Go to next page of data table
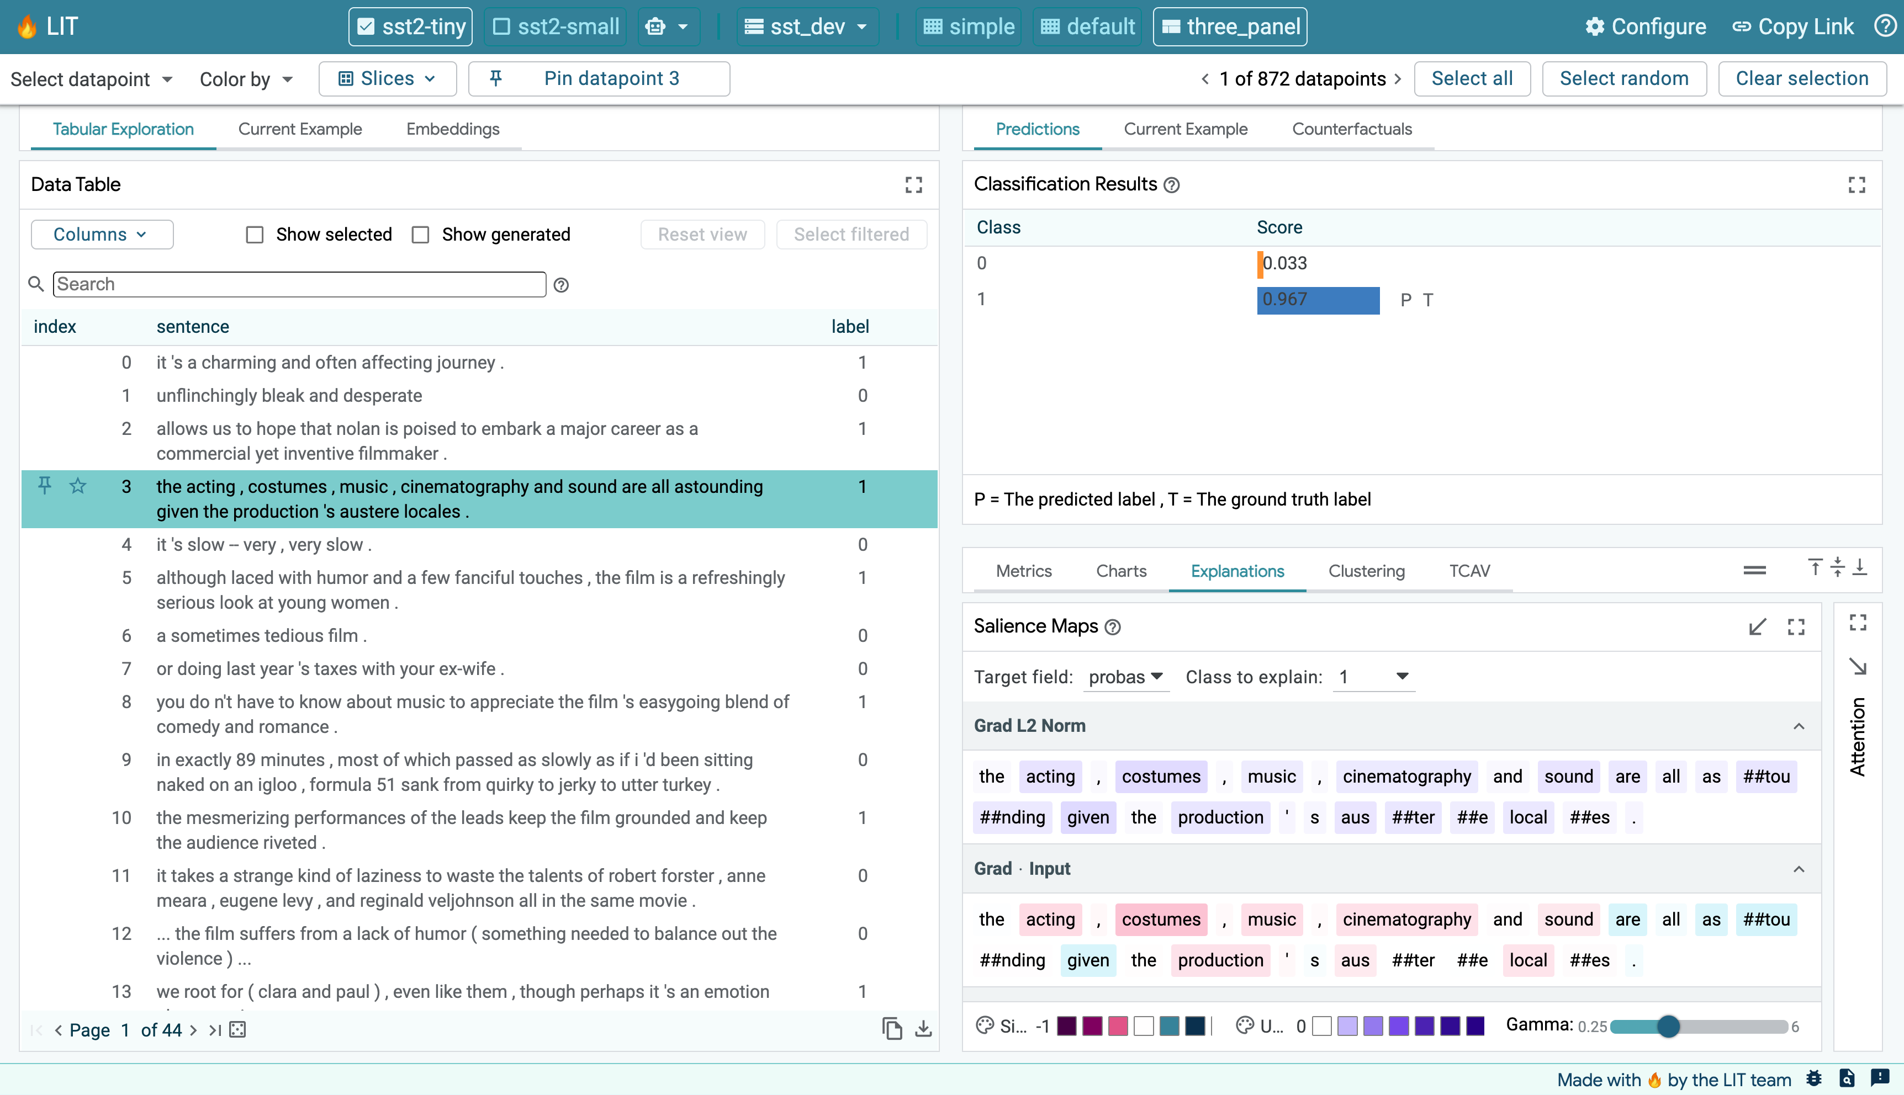Screen dimensions: 1904x1095 point(193,1030)
